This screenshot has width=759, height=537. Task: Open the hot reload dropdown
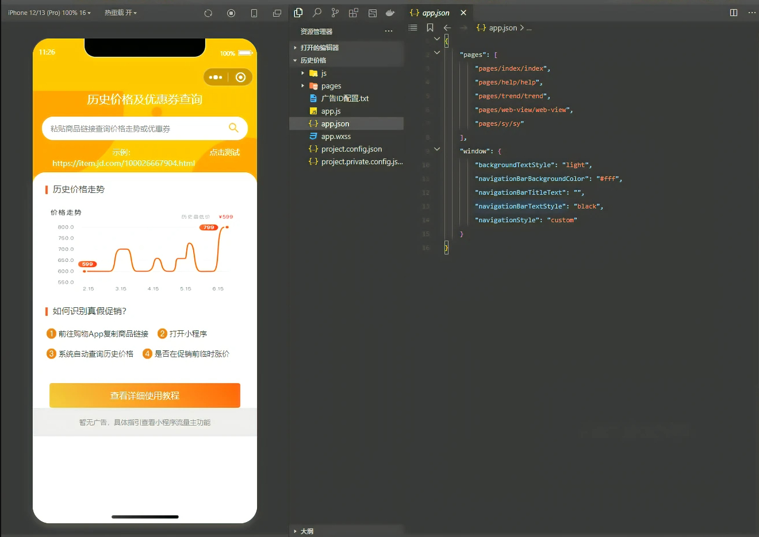(x=121, y=13)
